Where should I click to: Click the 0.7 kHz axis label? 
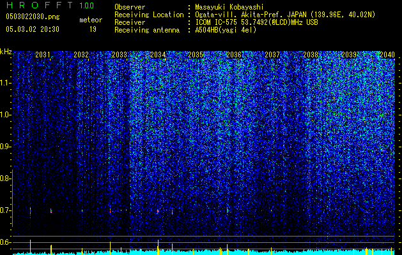point(5,210)
